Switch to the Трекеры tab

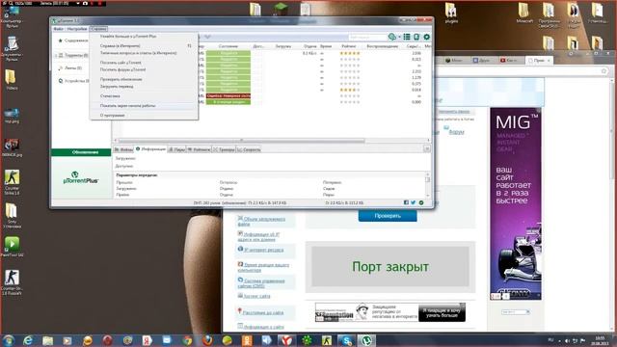point(224,149)
